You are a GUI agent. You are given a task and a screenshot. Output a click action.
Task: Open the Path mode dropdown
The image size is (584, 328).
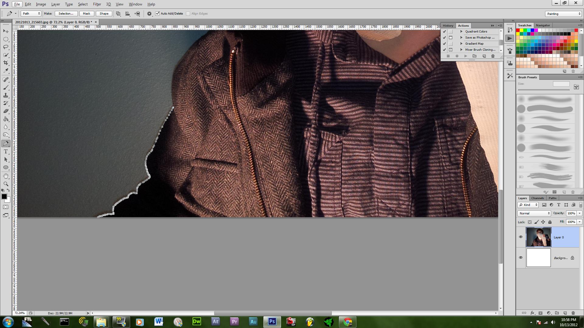point(31,14)
